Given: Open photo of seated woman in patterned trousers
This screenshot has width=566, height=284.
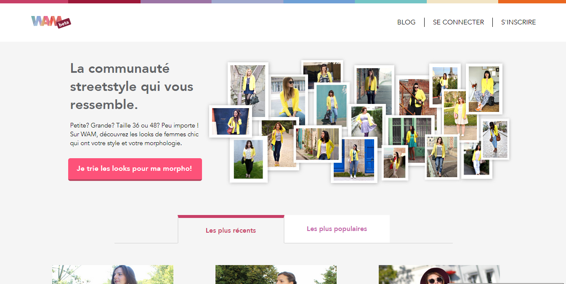Looking at the screenshot, I should pyautogui.click(x=484, y=89).
